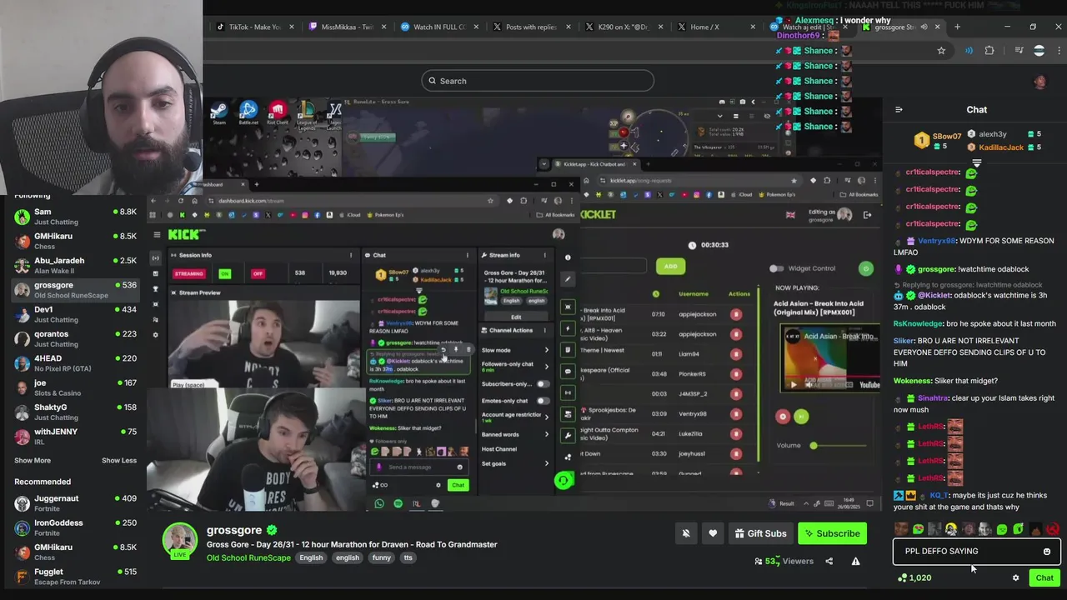1067x600 pixels.
Task: Click red stop button under Now Playing
Action: (x=783, y=417)
